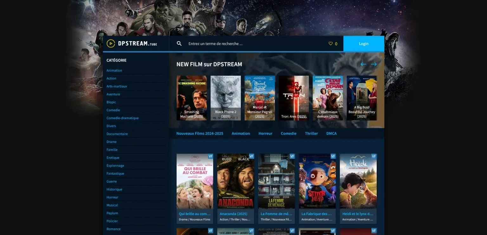The height and width of the screenshot is (235, 487).
Task: Click the Login button
Action: [364, 44]
